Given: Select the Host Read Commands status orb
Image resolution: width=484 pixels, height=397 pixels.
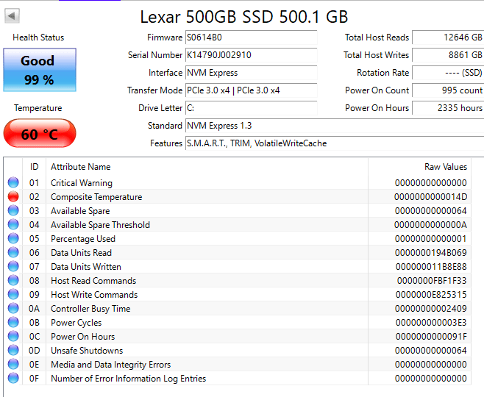Looking at the screenshot, I should 13,280.
